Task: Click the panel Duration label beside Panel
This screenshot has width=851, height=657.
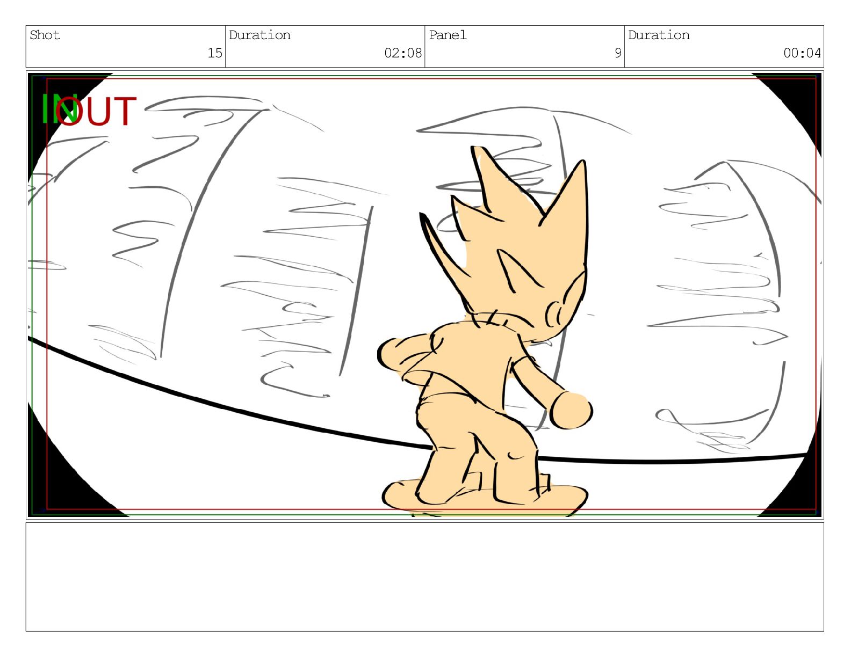Action: (x=659, y=35)
